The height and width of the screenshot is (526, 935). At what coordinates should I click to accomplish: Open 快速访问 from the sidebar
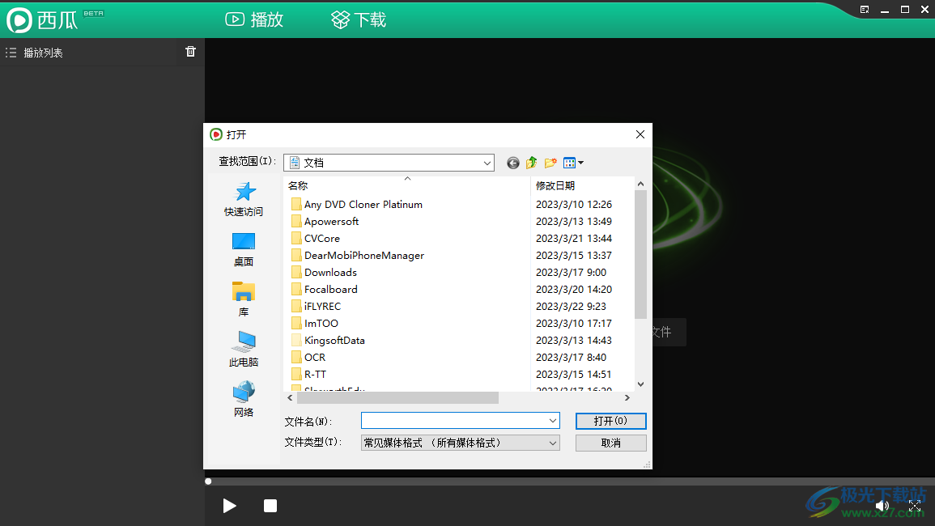244,198
